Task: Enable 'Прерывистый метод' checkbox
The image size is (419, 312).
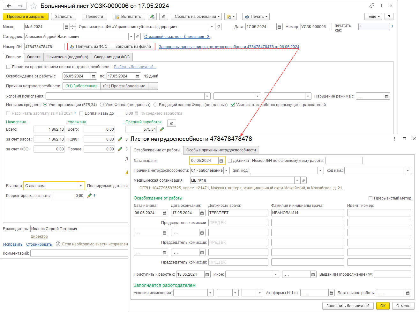Action: coord(370,198)
